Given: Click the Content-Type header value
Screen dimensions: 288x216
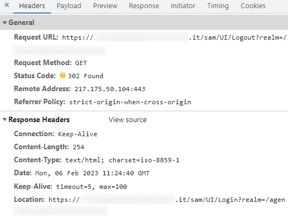Looking at the screenshot, I should click(x=122, y=160).
